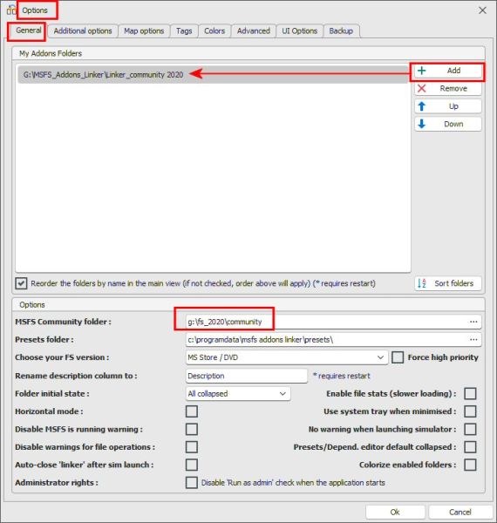Open the Additional options tab
This screenshot has height=523, width=497.
tap(83, 31)
